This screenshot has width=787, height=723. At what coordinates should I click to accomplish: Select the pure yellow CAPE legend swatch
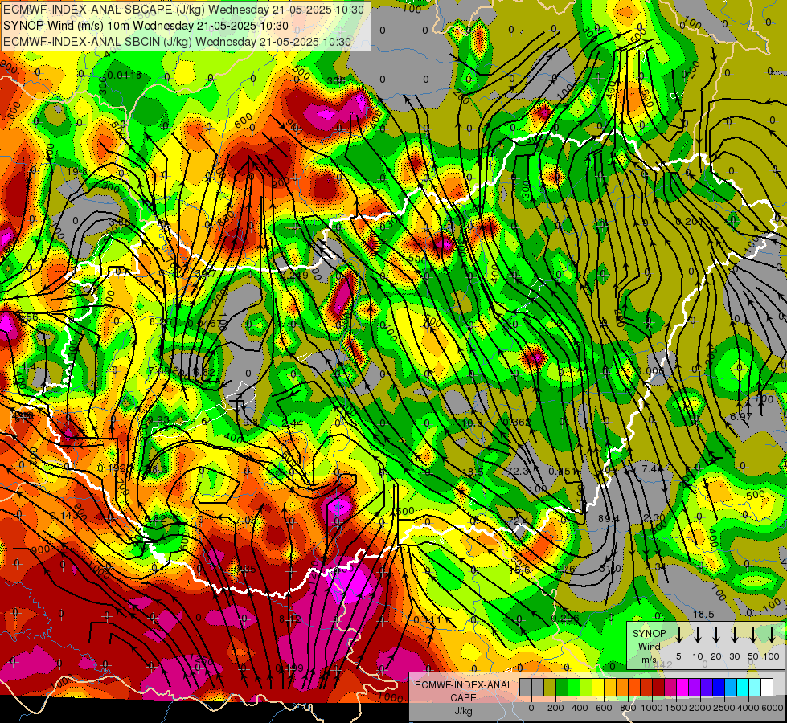(x=598, y=688)
